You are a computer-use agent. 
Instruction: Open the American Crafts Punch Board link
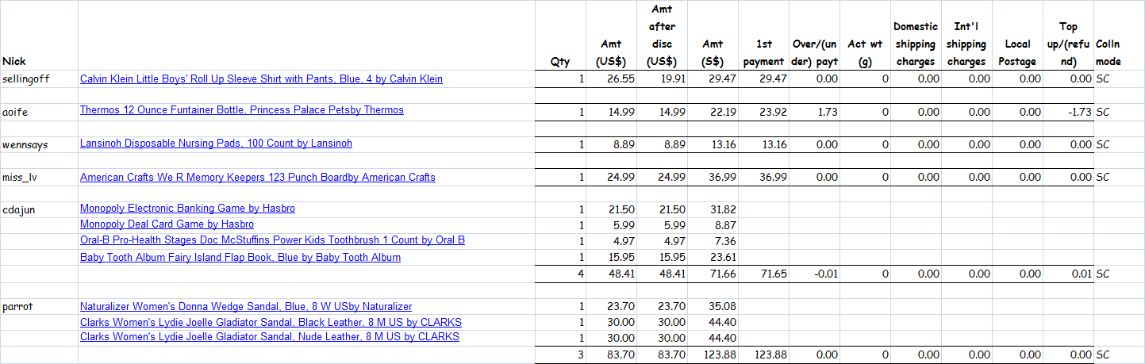coord(258,178)
